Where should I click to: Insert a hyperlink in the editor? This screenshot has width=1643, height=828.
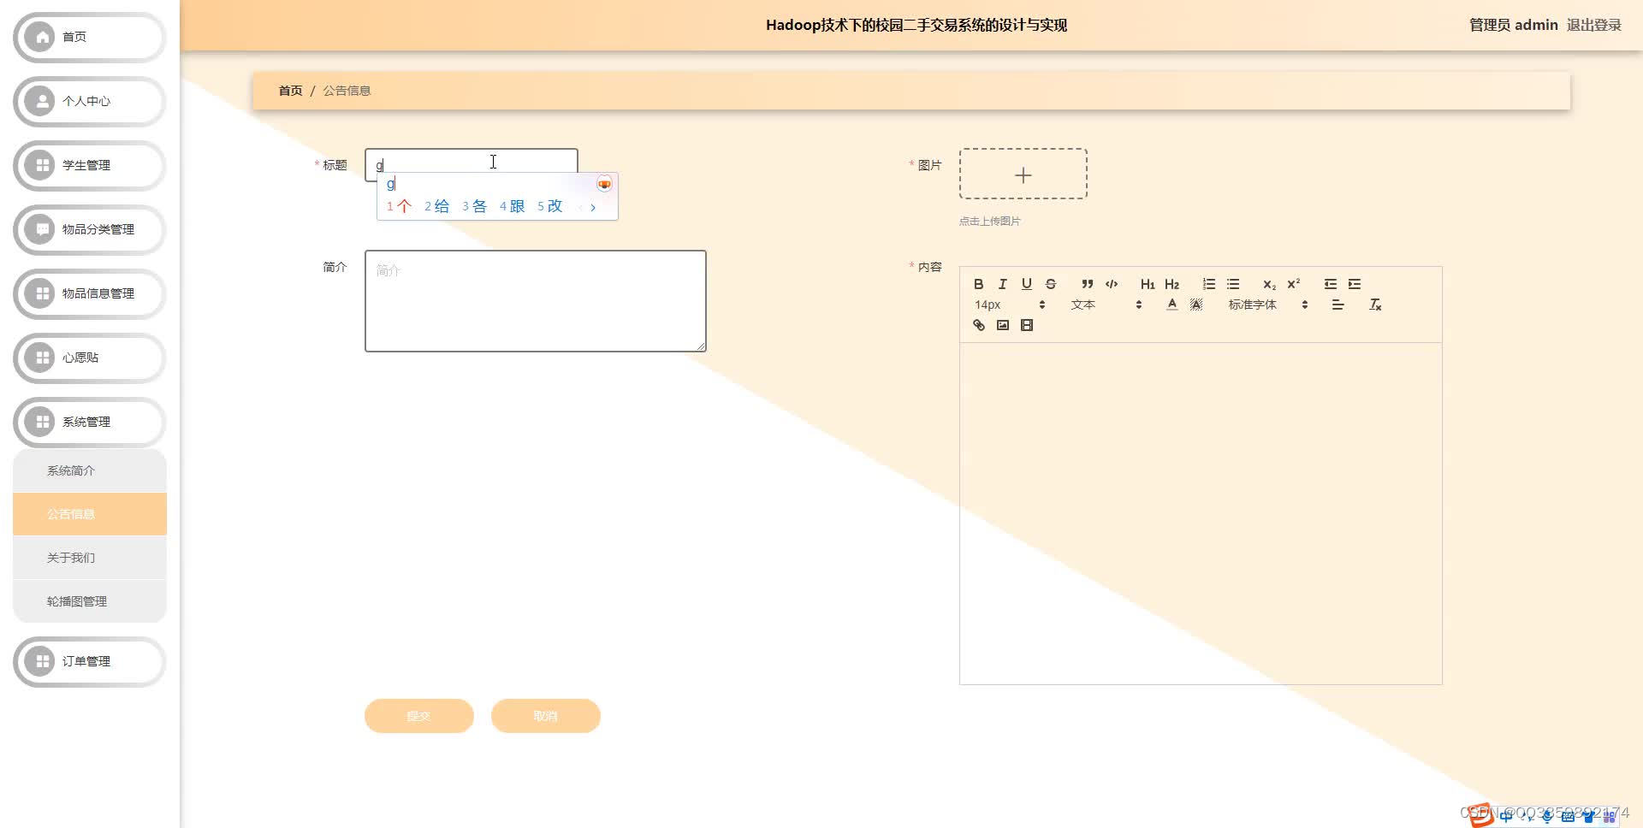[x=978, y=325]
